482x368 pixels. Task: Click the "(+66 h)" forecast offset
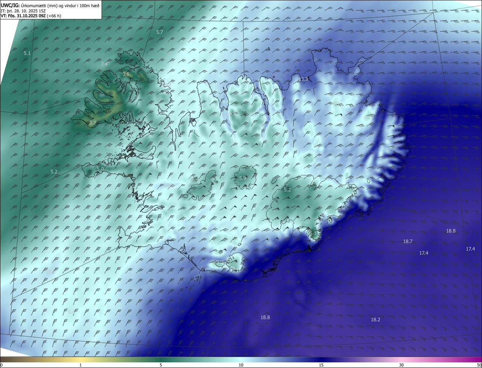point(54,16)
